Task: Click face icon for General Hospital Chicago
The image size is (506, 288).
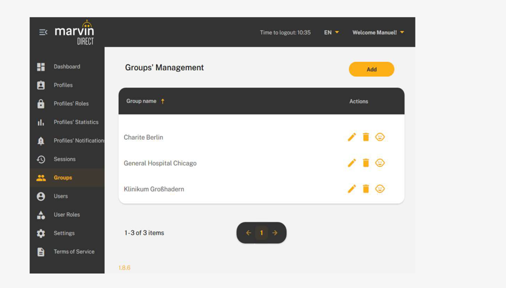Action: pos(380,163)
